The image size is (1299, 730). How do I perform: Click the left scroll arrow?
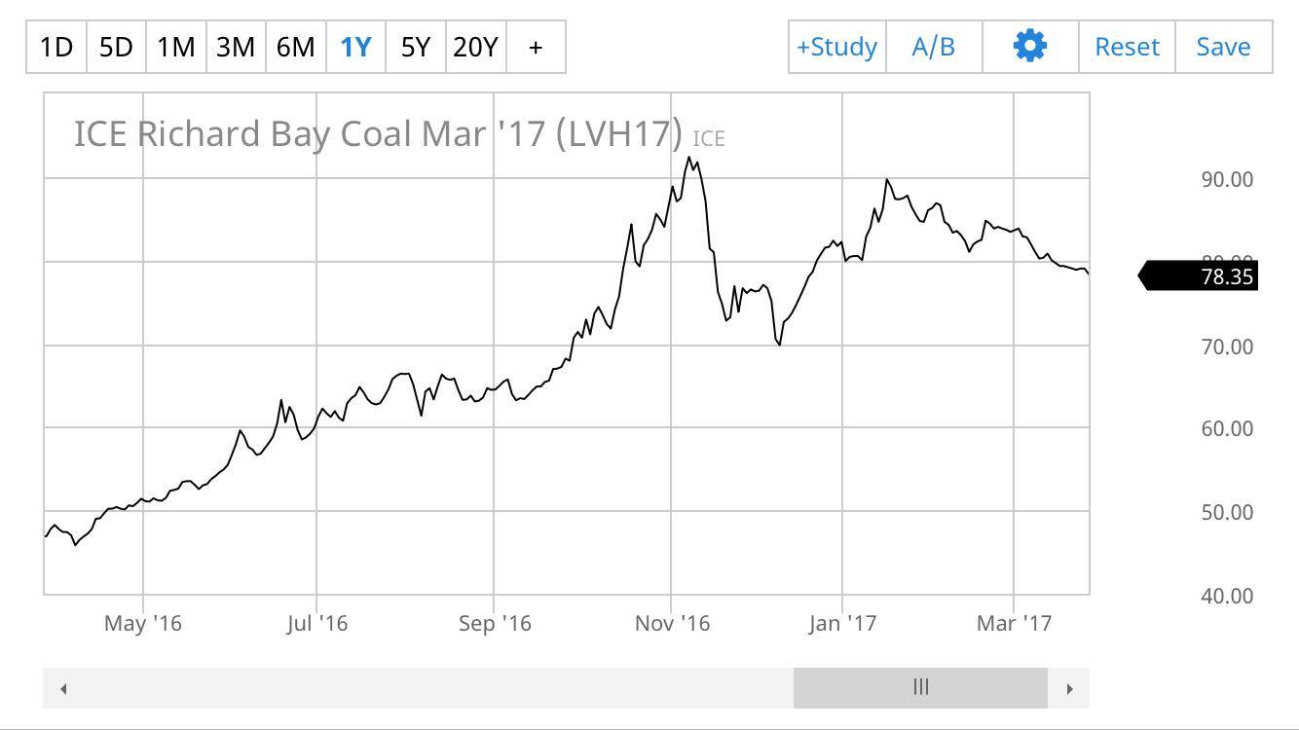pyautogui.click(x=63, y=689)
